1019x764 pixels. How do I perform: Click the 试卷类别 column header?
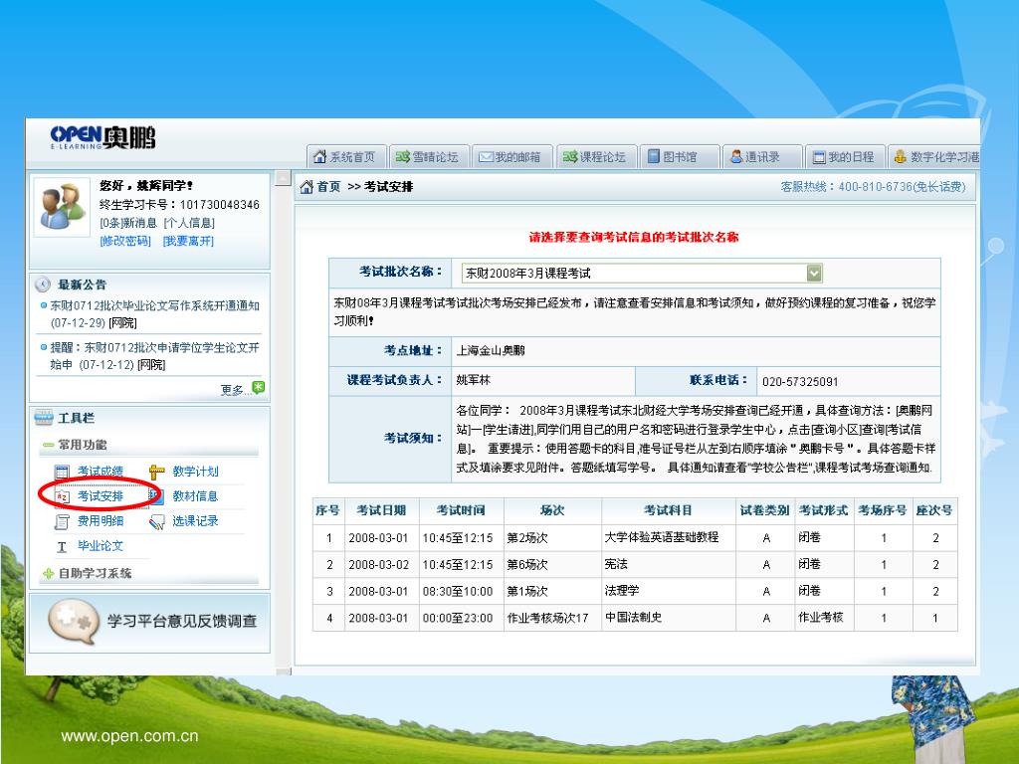[x=765, y=510]
